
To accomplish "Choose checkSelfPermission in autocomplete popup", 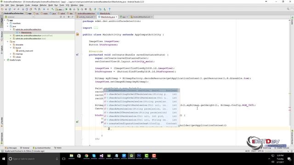I will point(142,113).
